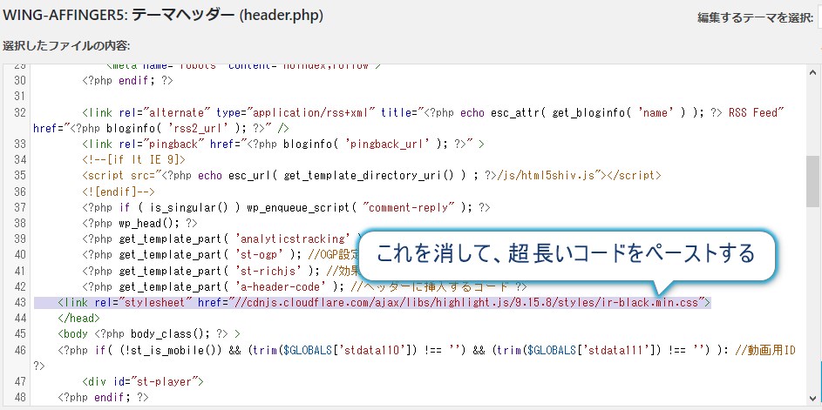
Task: Place cursor on the wp_head() line
Action: pos(133,223)
